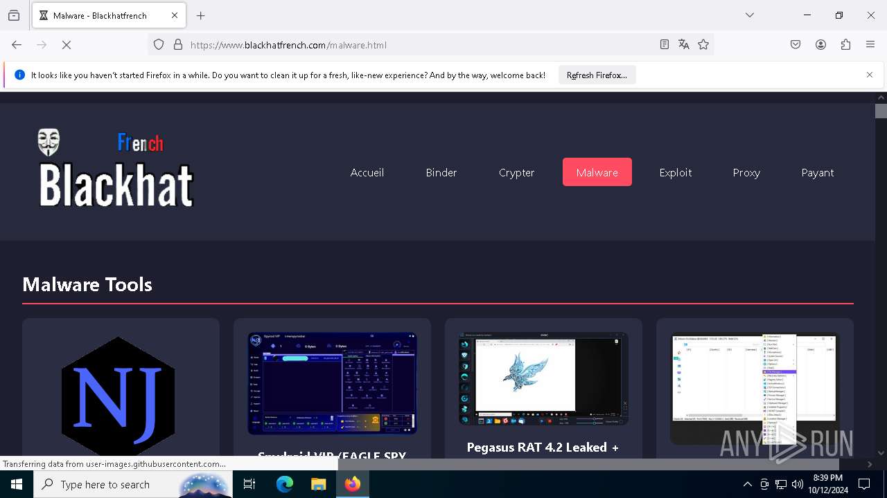Select the Malware - Blackhatfrench tab
Screen dimensions: 887x498
109,15
